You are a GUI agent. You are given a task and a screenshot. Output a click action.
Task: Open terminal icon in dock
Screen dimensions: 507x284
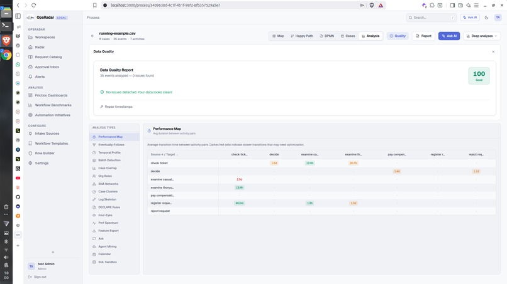point(6,26)
